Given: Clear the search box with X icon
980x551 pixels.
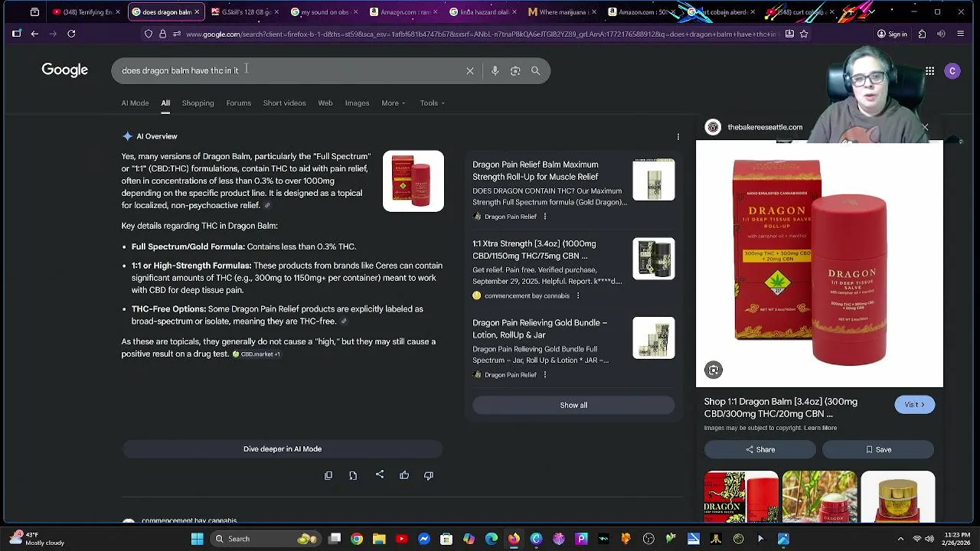Looking at the screenshot, I should [x=470, y=70].
